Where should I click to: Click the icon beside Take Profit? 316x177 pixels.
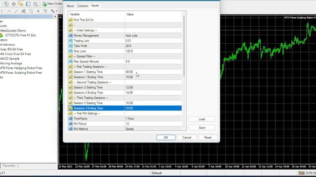[71, 46]
